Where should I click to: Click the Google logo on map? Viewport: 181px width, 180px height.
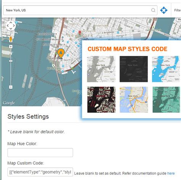tap(9, 103)
